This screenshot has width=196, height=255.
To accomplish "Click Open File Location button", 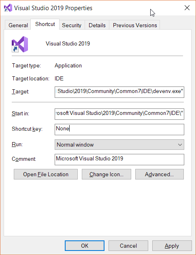I will 46,174.
